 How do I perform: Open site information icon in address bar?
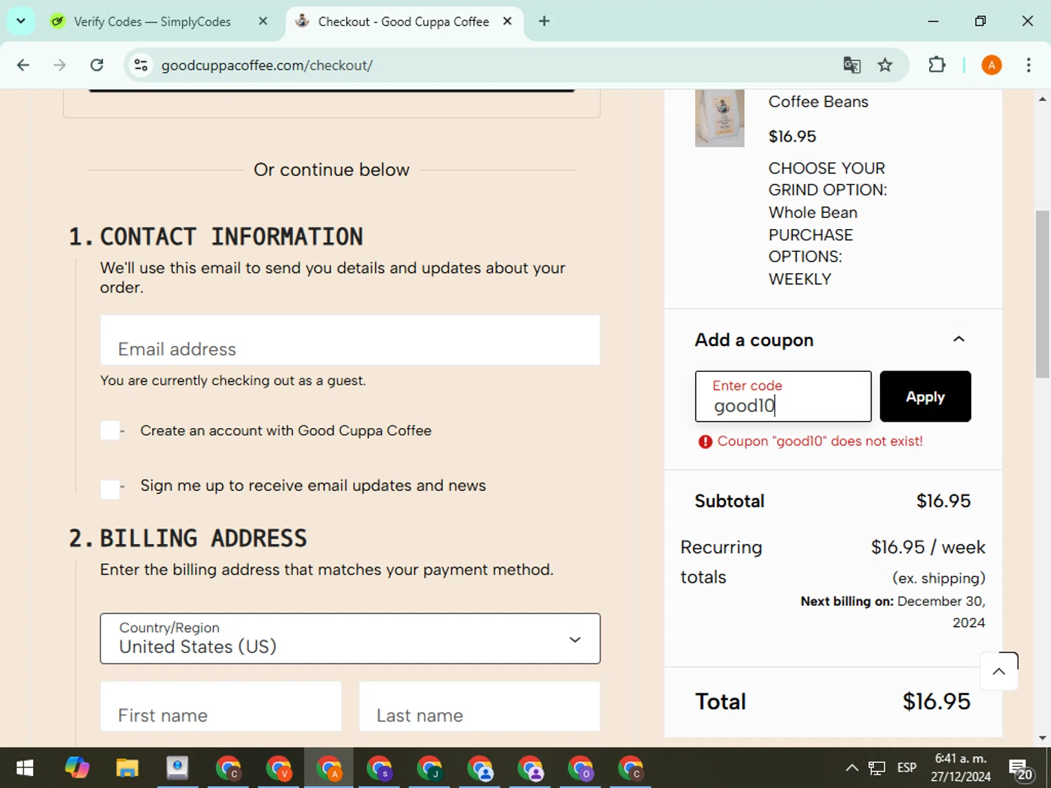[141, 65]
